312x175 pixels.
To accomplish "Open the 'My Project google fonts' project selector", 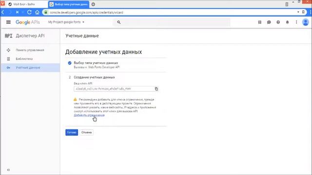I will click(66, 22).
